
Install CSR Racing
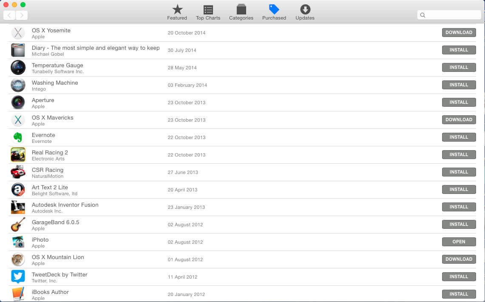coord(459,172)
